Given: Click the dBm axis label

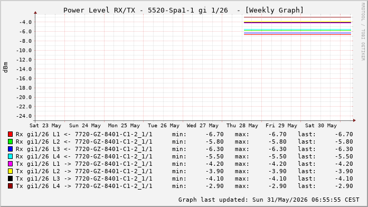Looking at the screenshot, I should (5, 68).
